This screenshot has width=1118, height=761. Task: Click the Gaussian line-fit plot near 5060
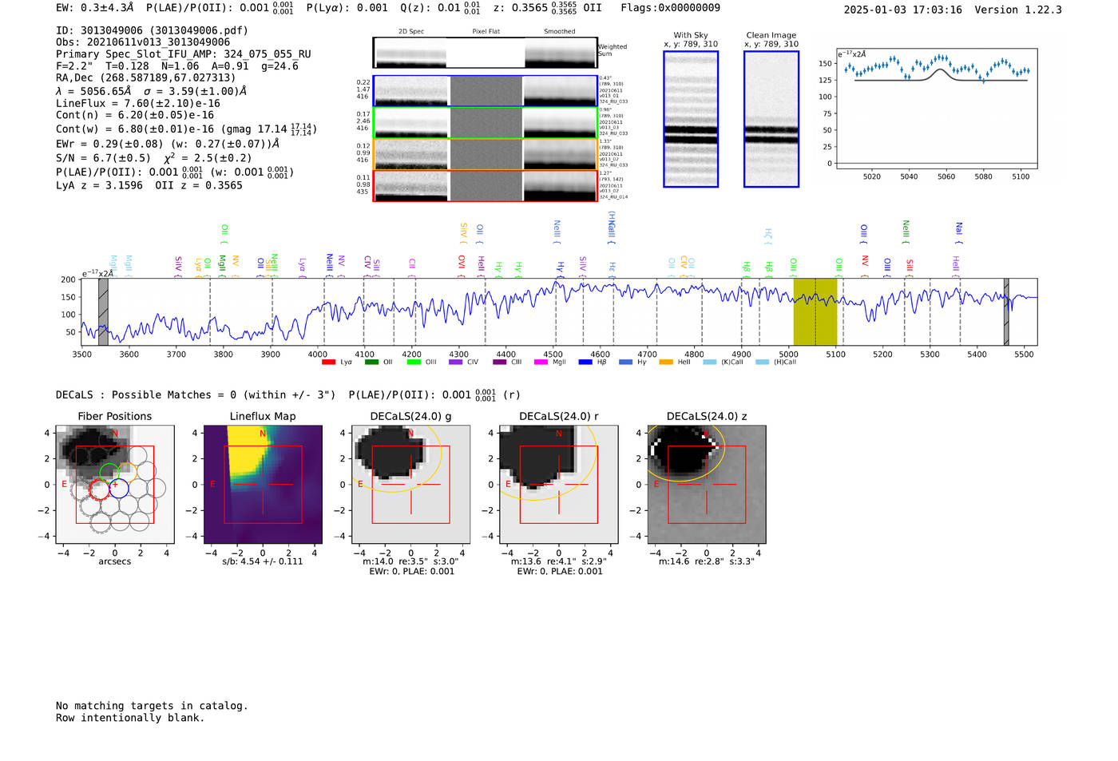(937, 109)
